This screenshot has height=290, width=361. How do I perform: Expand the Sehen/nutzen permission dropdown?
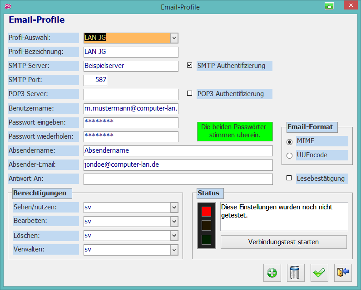[x=174, y=208]
